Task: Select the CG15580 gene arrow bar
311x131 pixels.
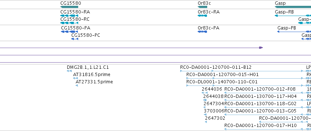Action: point(69,7)
